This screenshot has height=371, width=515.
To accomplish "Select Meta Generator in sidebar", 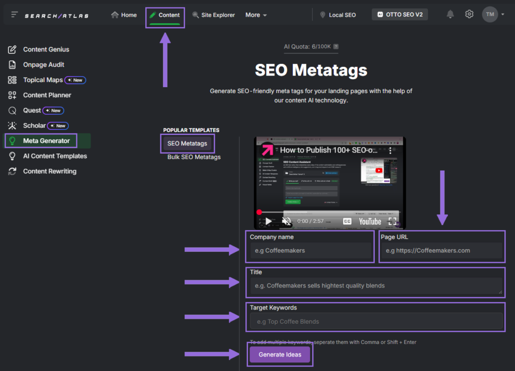I will point(47,140).
